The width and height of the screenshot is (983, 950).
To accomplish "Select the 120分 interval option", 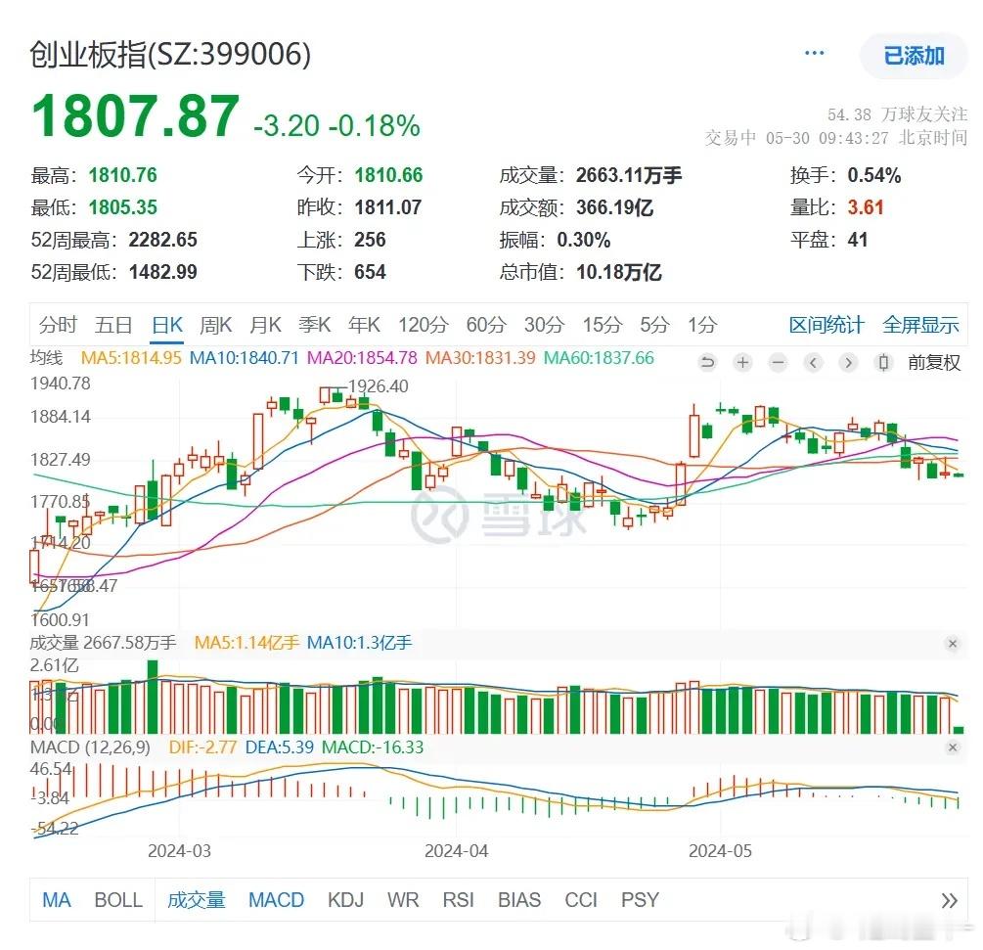I will 421,324.
